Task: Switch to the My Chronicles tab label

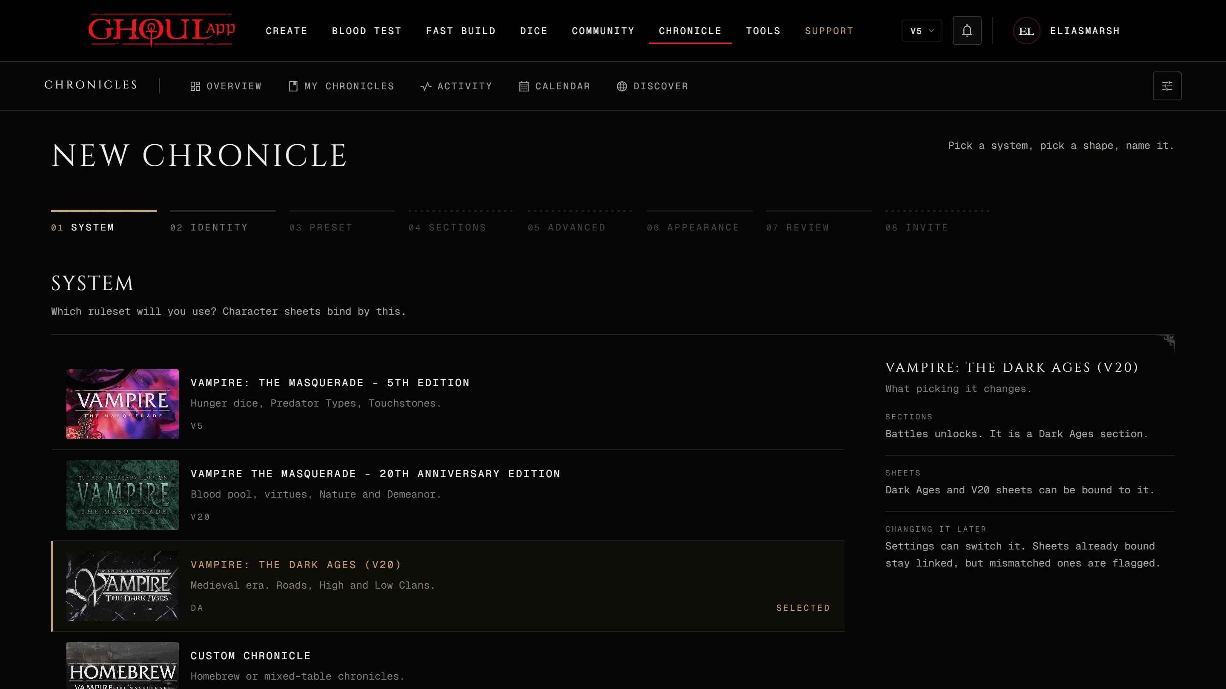Action: 349,86
